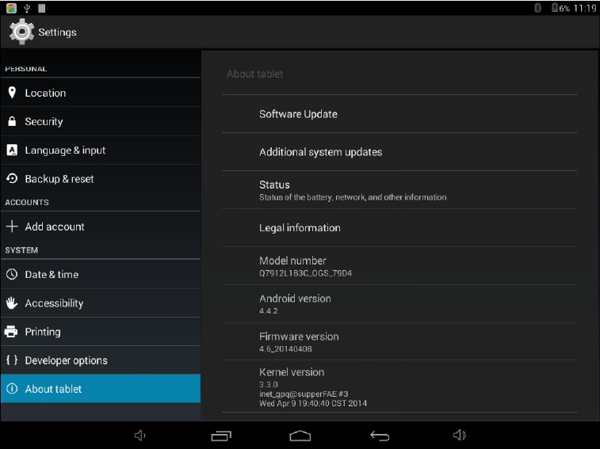Tap the battery indicator icon
Viewport: 600px width, 449px height.
pyautogui.click(x=555, y=8)
